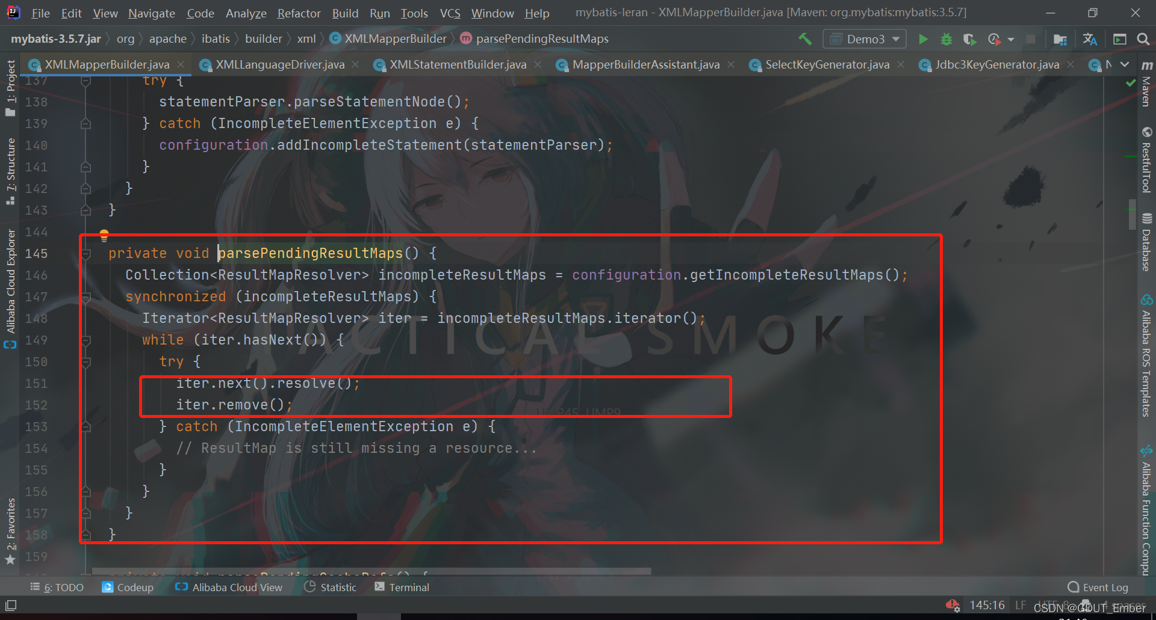1156x620 pixels.
Task: Click XMLMapperBuilder class breadcrumb
Action: (x=388, y=39)
